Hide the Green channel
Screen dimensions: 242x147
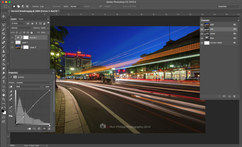click(202, 34)
